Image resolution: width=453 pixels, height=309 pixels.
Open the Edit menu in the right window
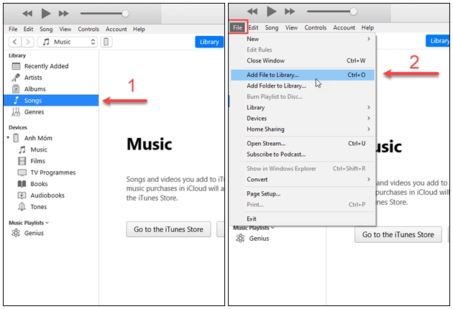[253, 27]
